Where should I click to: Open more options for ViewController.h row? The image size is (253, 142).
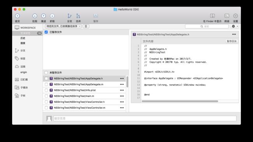pyautogui.click(x=122, y=102)
